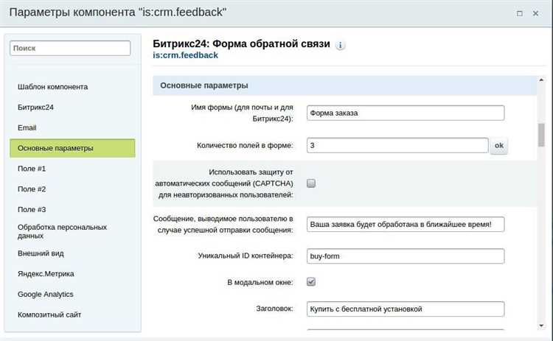Click the parameters panel scrollbar thumb

(x=541, y=135)
